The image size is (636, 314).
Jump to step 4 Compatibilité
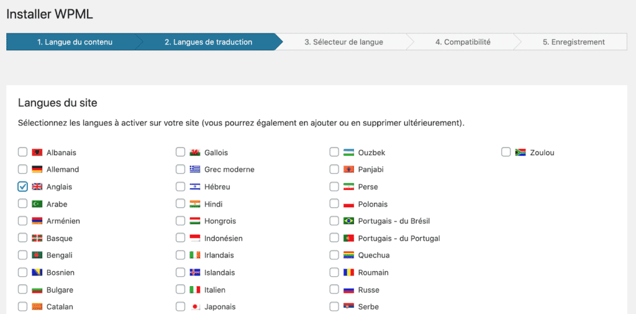463,42
